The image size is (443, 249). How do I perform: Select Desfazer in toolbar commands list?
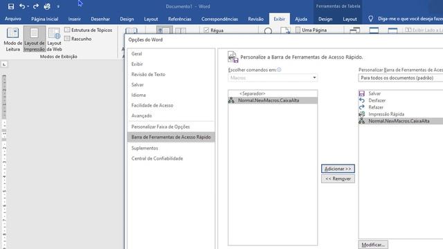[x=401, y=100]
